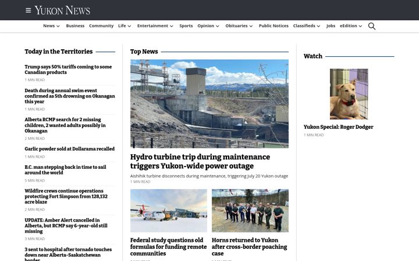This screenshot has width=419, height=261.
Task: Click the group photo of officers
Action: point(250,211)
